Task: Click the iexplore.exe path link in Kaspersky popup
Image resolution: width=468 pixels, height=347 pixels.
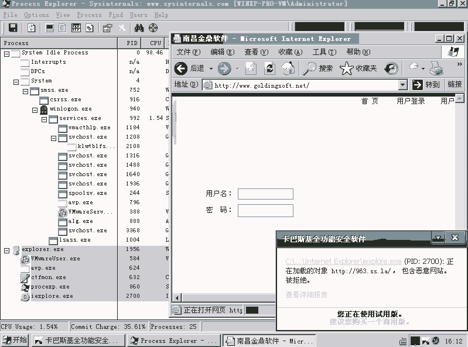Action: click(343, 262)
